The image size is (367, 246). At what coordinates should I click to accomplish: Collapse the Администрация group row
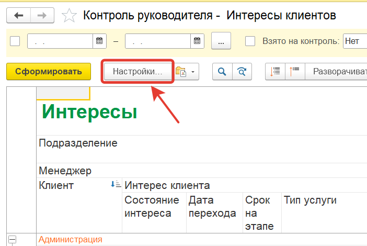tap(12, 240)
